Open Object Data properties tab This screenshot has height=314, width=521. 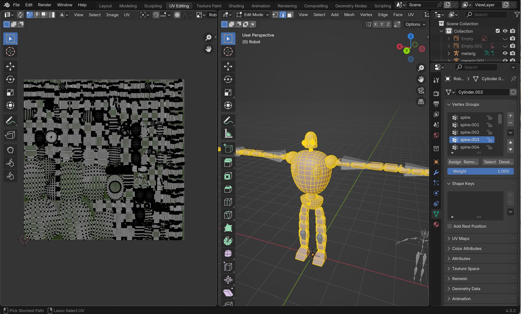point(436,214)
